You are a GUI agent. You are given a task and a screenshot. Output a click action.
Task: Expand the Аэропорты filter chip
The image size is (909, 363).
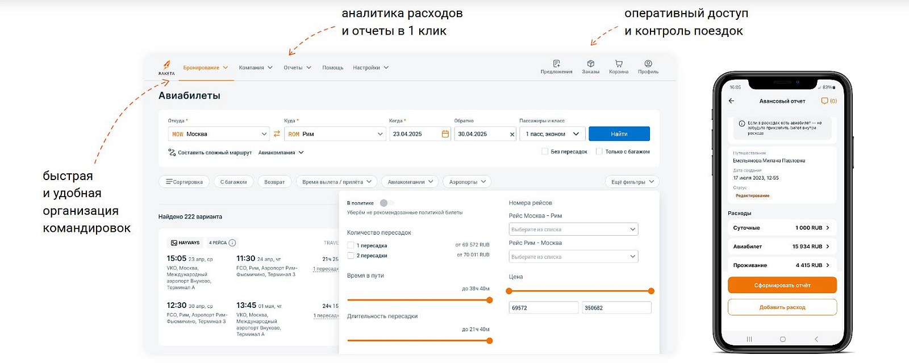[x=467, y=182]
